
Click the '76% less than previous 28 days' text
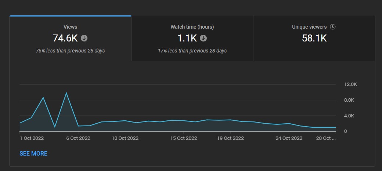tap(70, 51)
